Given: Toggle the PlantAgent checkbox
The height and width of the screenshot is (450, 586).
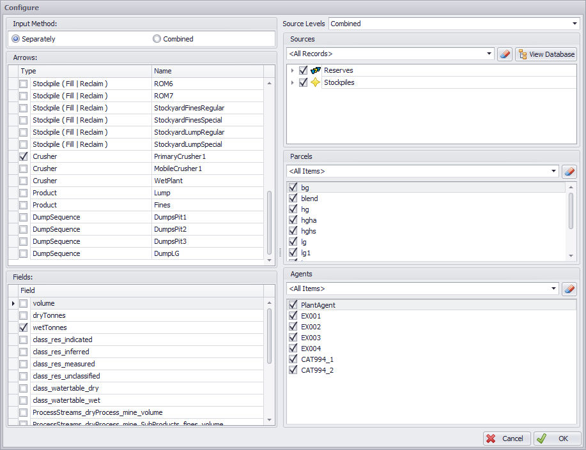Looking at the screenshot, I should point(293,305).
